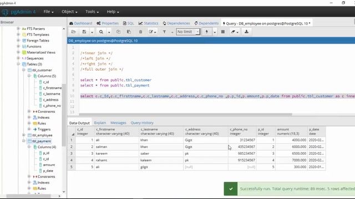Select the Query - DB_employee tab

pyautogui.click(x=266, y=23)
